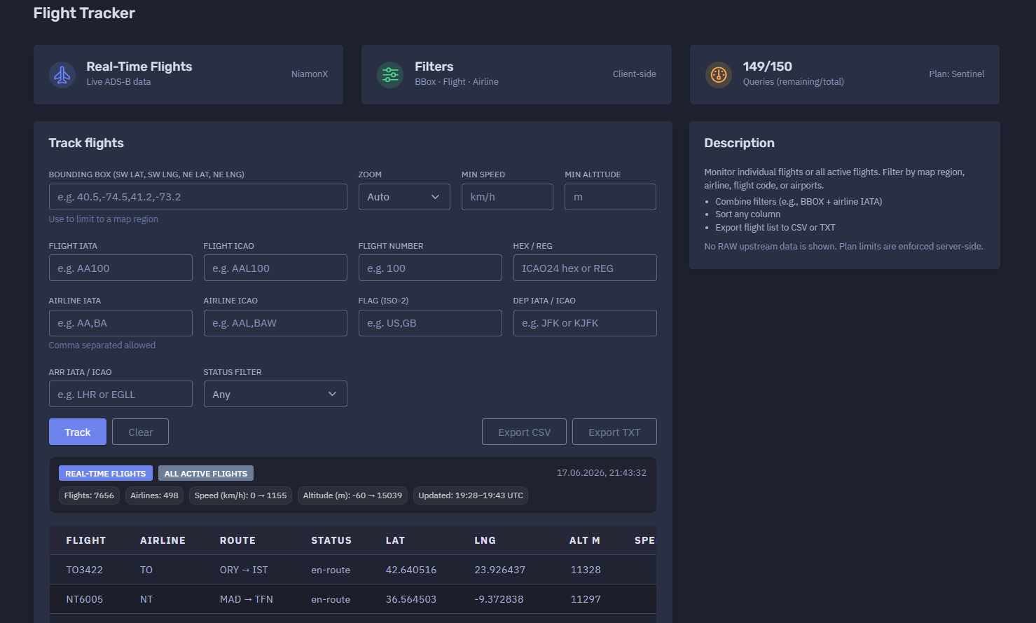Sort table by STATUS column header
This screenshot has width=1036, height=623.
(x=331, y=540)
